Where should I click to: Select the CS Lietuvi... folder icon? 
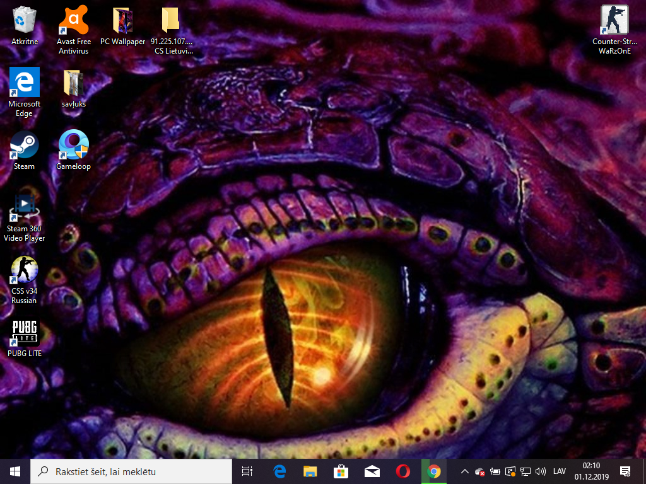pos(172,30)
